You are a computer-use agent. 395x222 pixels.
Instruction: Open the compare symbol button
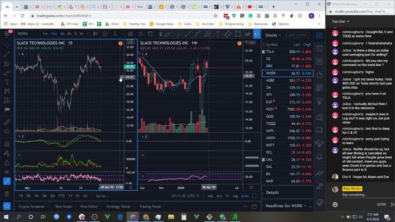click(105, 34)
